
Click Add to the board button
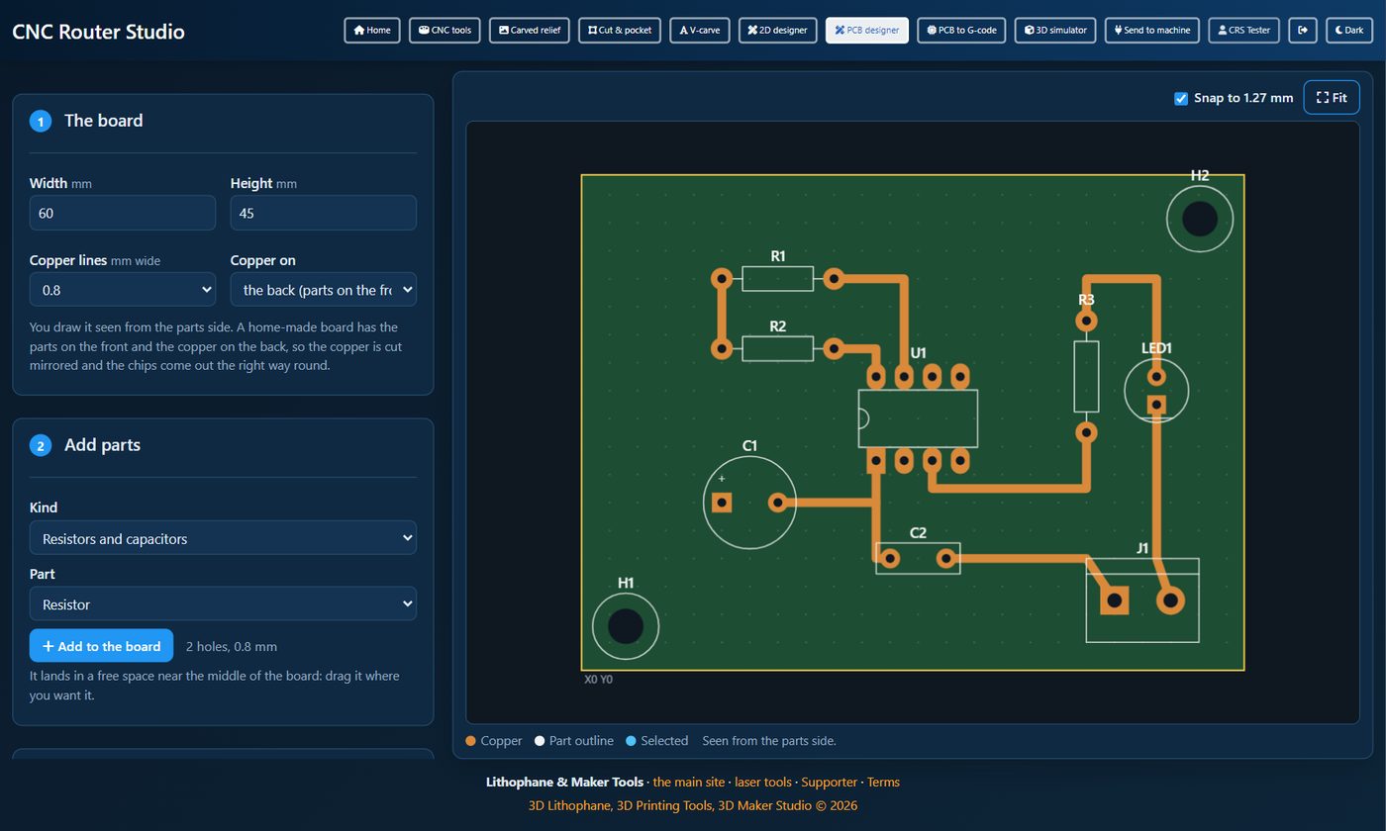101,646
